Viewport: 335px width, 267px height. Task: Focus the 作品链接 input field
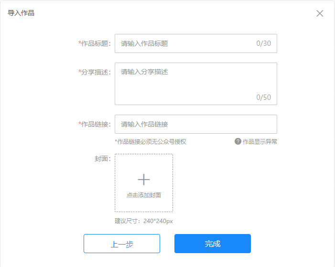[196, 124]
